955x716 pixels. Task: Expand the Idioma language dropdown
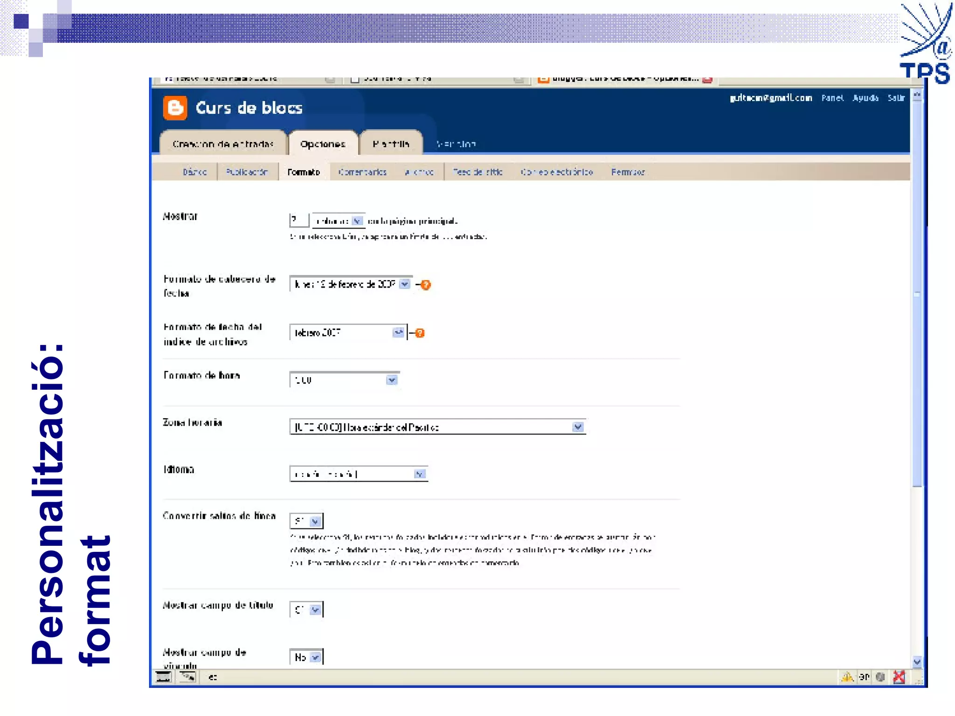419,474
